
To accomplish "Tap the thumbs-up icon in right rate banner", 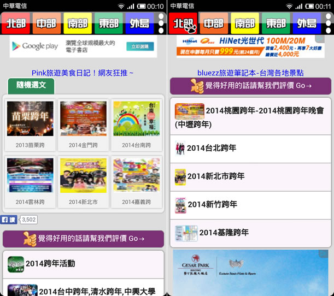I will point(197,86).
